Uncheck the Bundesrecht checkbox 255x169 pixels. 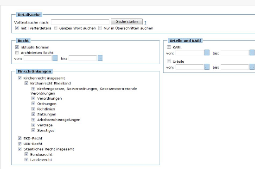point(26,154)
